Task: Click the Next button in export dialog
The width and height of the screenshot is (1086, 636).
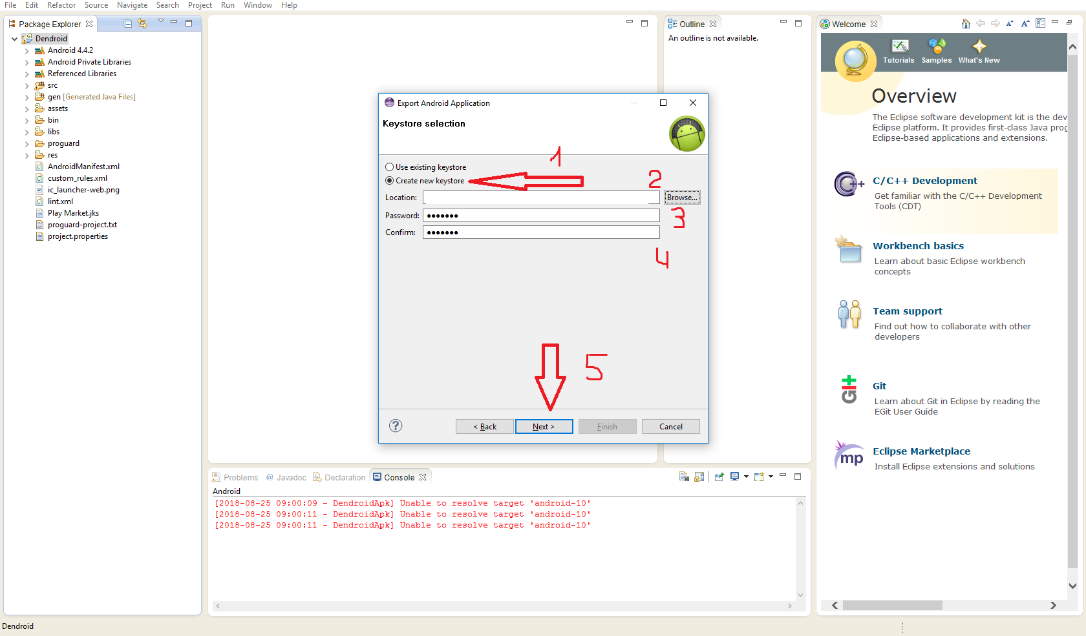Action: [x=544, y=427]
